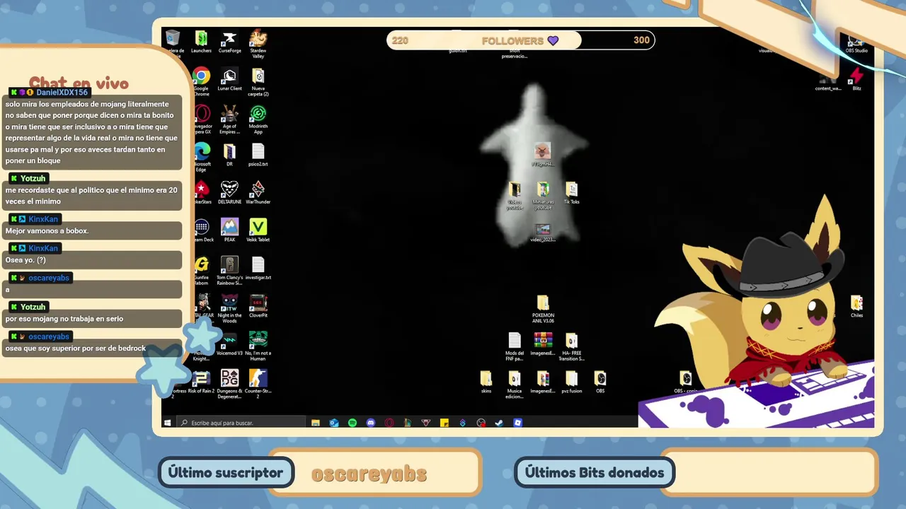906x509 pixels.
Task: Open the Launchers desktop folder
Action: pyautogui.click(x=201, y=41)
